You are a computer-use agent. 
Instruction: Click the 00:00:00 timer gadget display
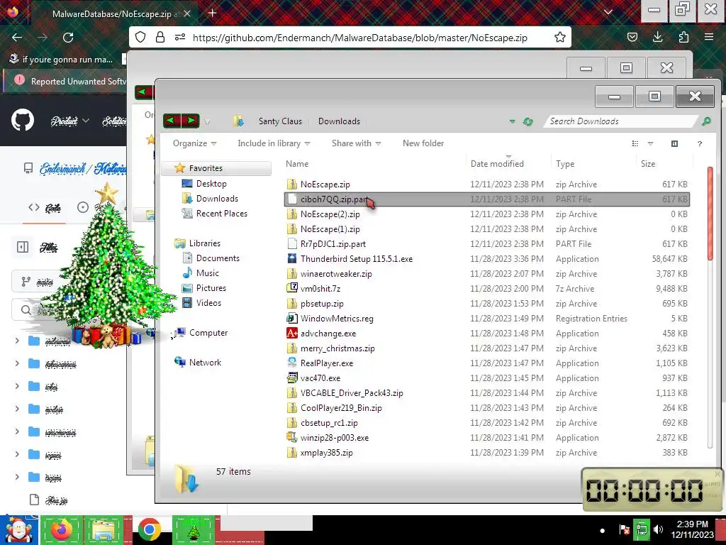coord(644,490)
